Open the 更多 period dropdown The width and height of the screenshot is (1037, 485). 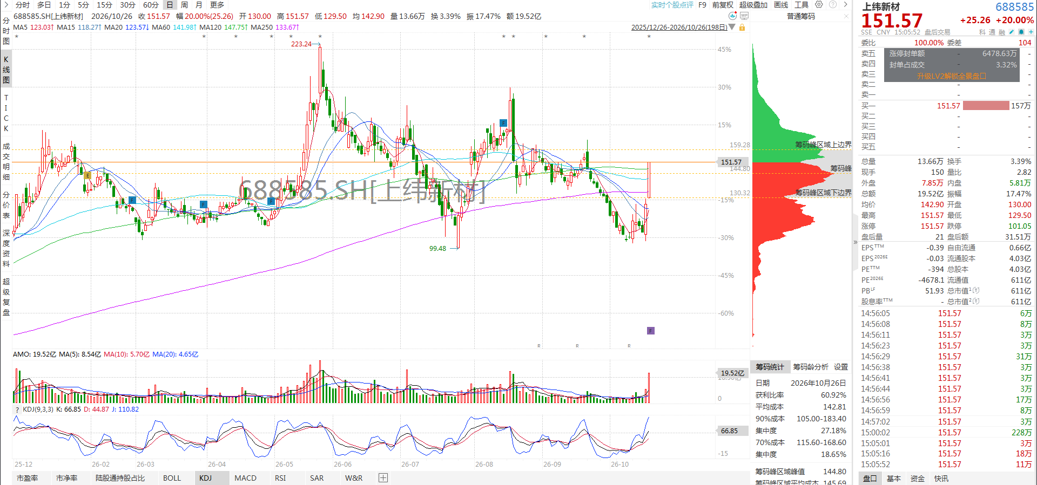click(x=217, y=5)
